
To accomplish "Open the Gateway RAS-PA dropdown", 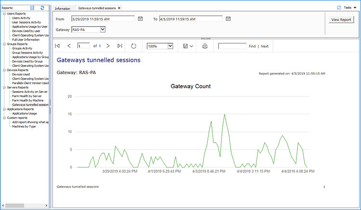I will coord(103,29).
